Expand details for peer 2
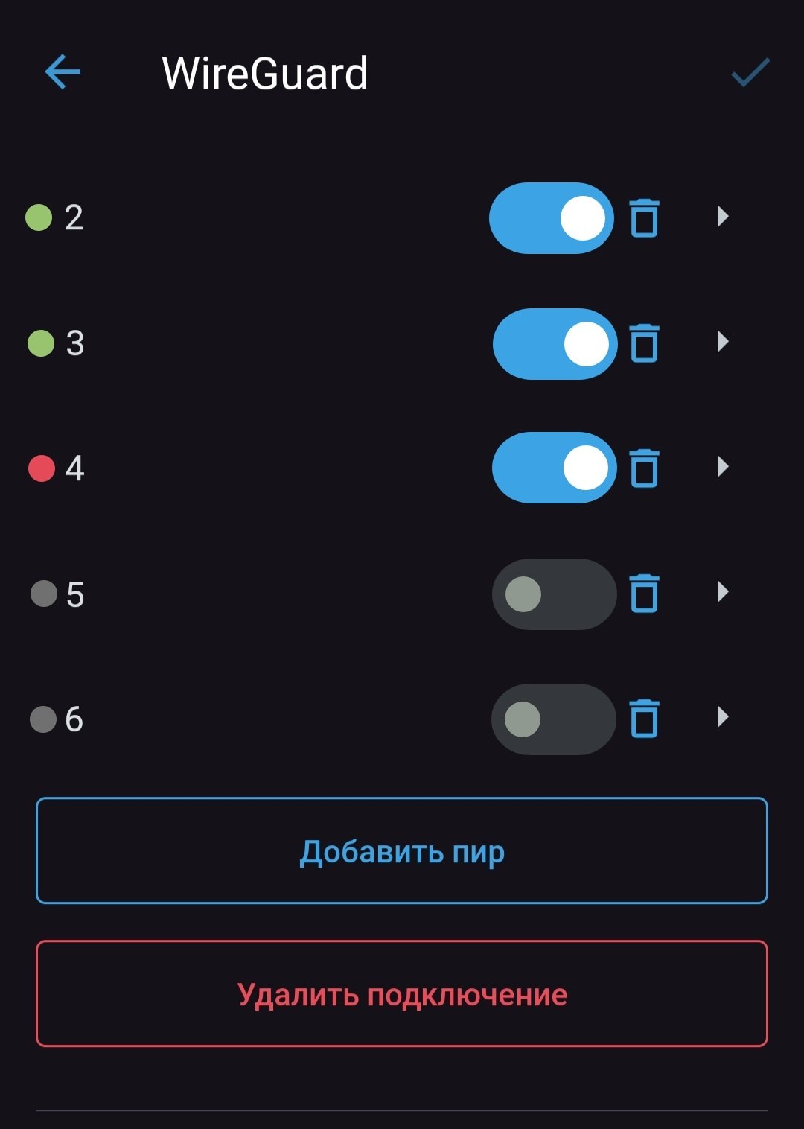This screenshot has width=804, height=1129. [x=722, y=217]
